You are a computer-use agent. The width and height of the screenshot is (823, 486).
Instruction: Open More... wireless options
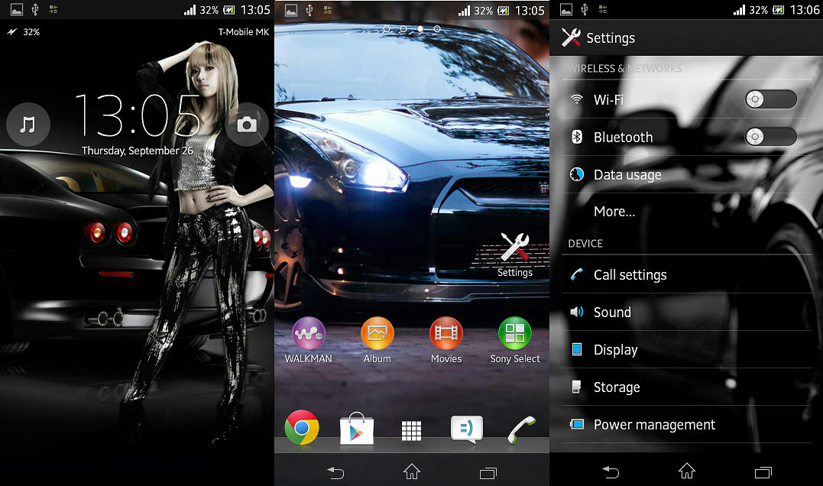[x=686, y=212]
